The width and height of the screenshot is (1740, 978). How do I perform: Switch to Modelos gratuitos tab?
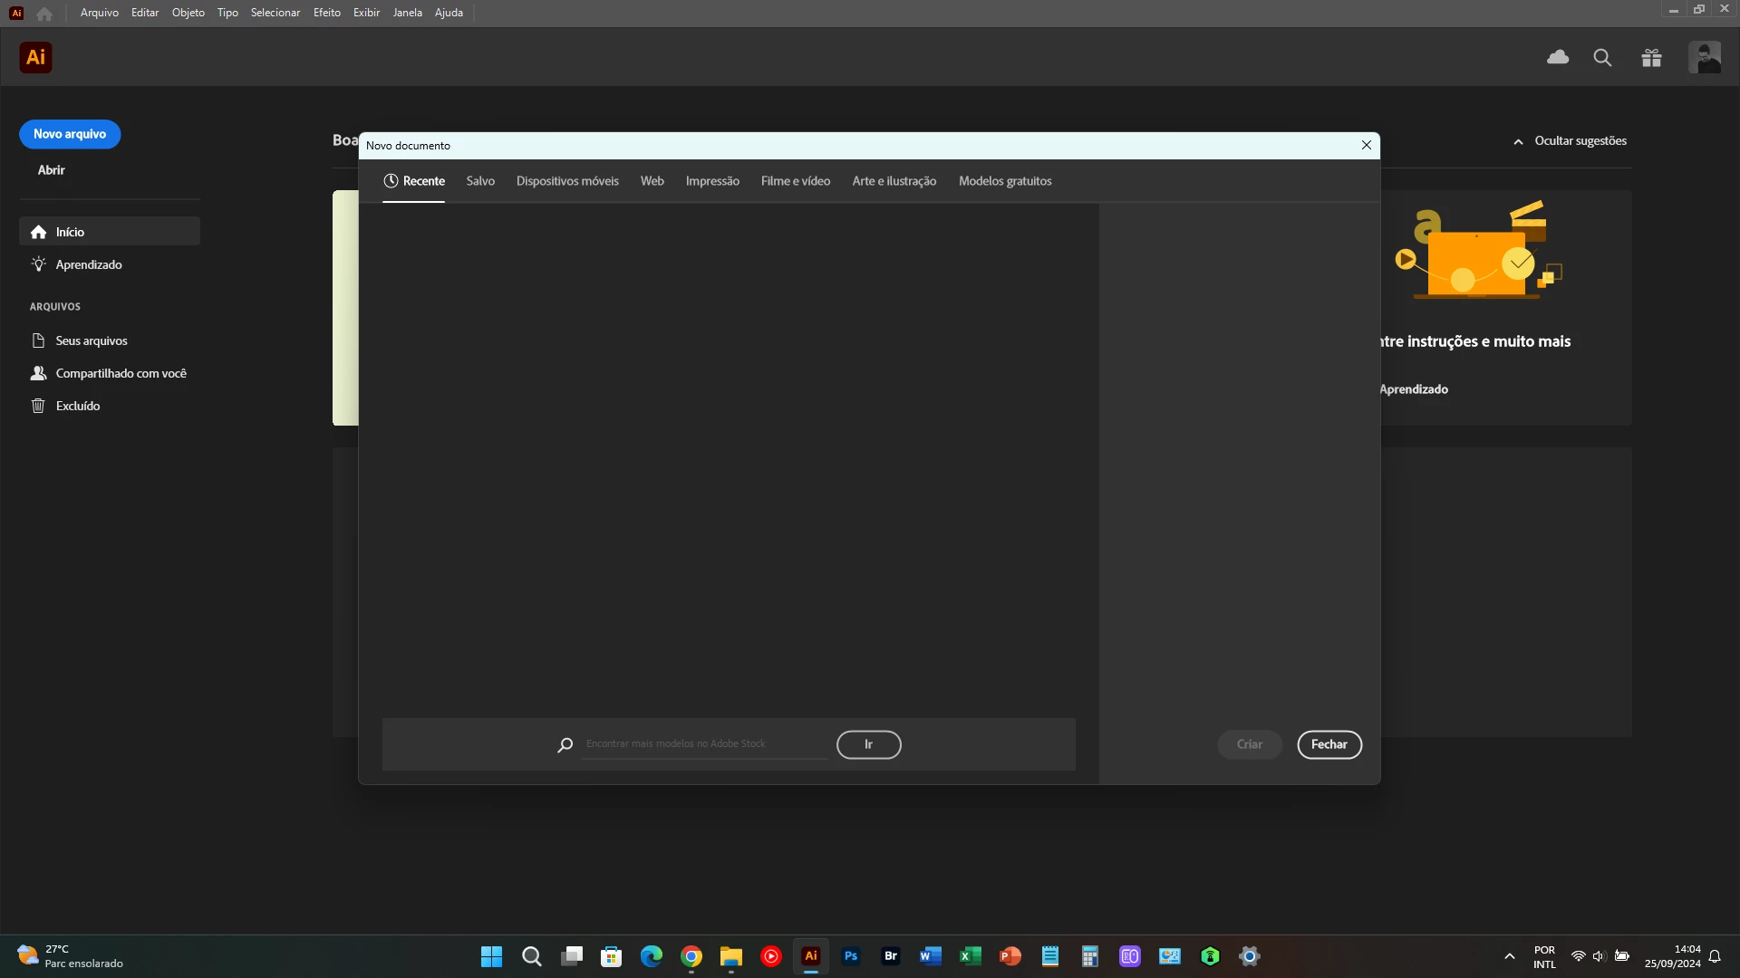(1005, 181)
